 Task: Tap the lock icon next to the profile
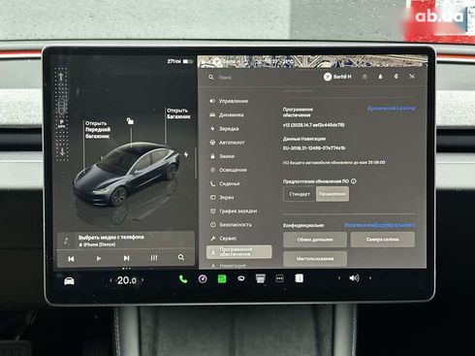[x=364, y=77]
